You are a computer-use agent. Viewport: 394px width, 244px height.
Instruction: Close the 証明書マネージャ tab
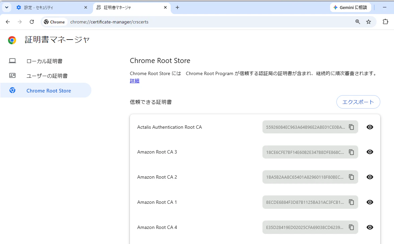pyautogui.click(x=165, y=8)
